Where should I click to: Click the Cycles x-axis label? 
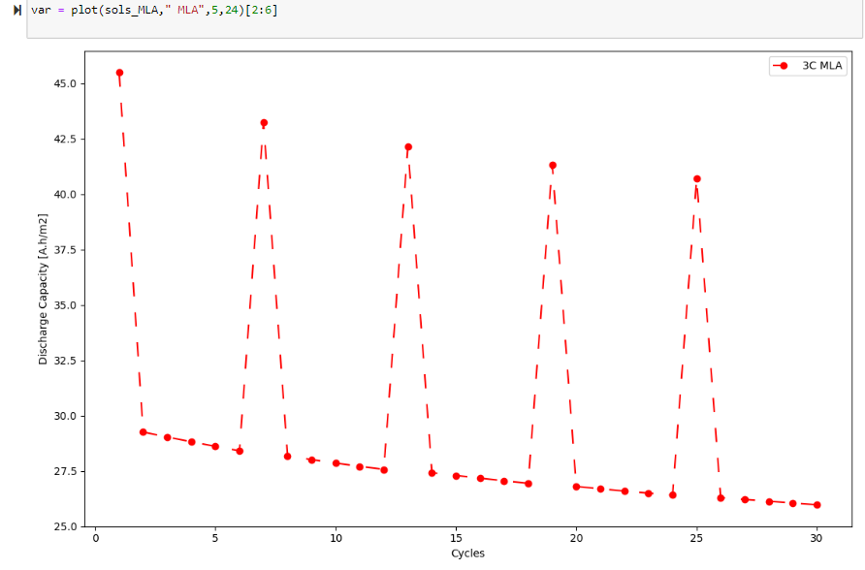coord(467,554)
